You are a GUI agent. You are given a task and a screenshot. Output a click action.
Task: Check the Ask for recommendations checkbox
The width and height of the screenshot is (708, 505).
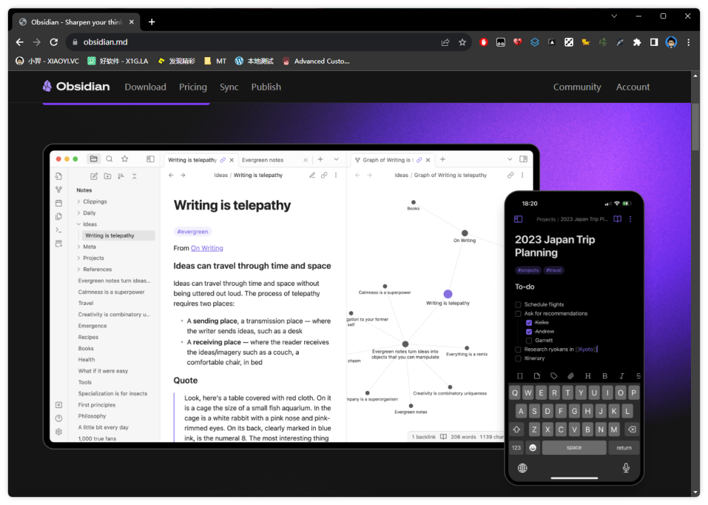tap(519, 313)
